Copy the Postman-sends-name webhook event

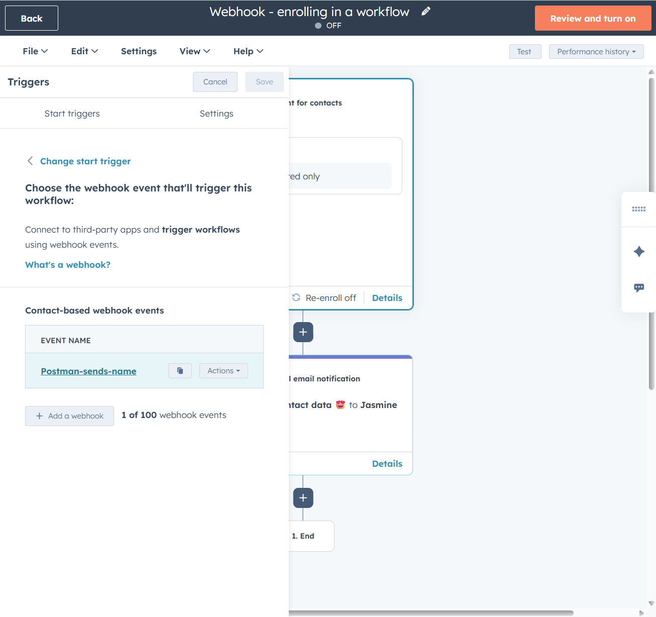180,370
